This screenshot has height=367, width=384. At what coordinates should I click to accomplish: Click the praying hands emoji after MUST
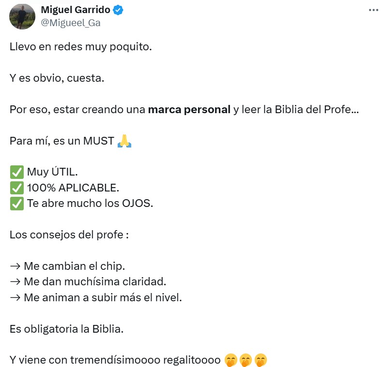click(x=124, y=141)
